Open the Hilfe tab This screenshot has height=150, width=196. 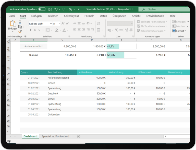click(x=173, y=16)
